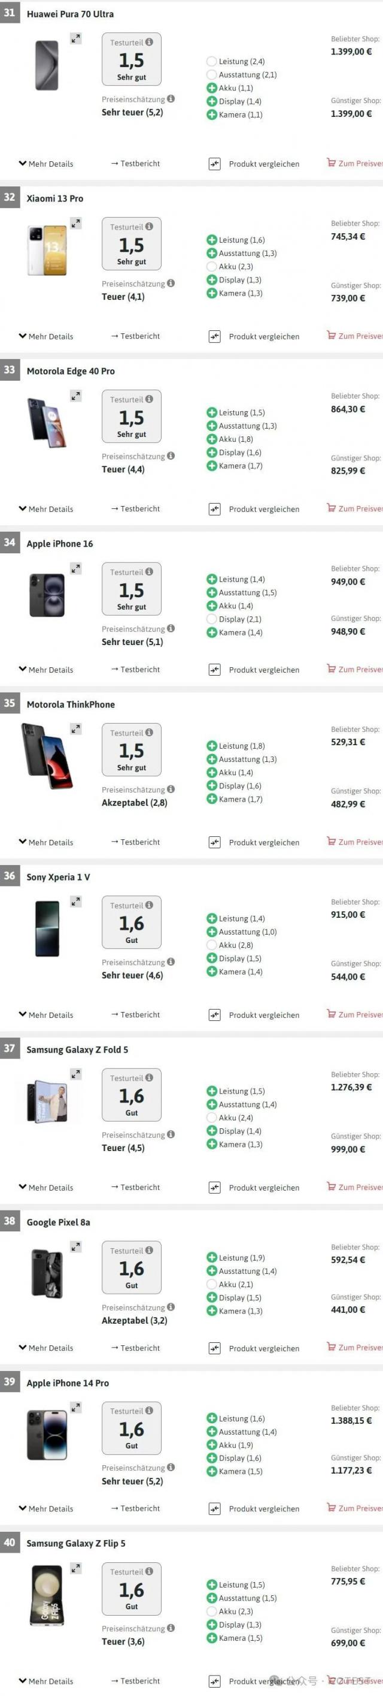The image size is (383, 1696).
Task: Open Testbericht for Samsung Galaxy Z Fold 5
Action: [135, 1187]
